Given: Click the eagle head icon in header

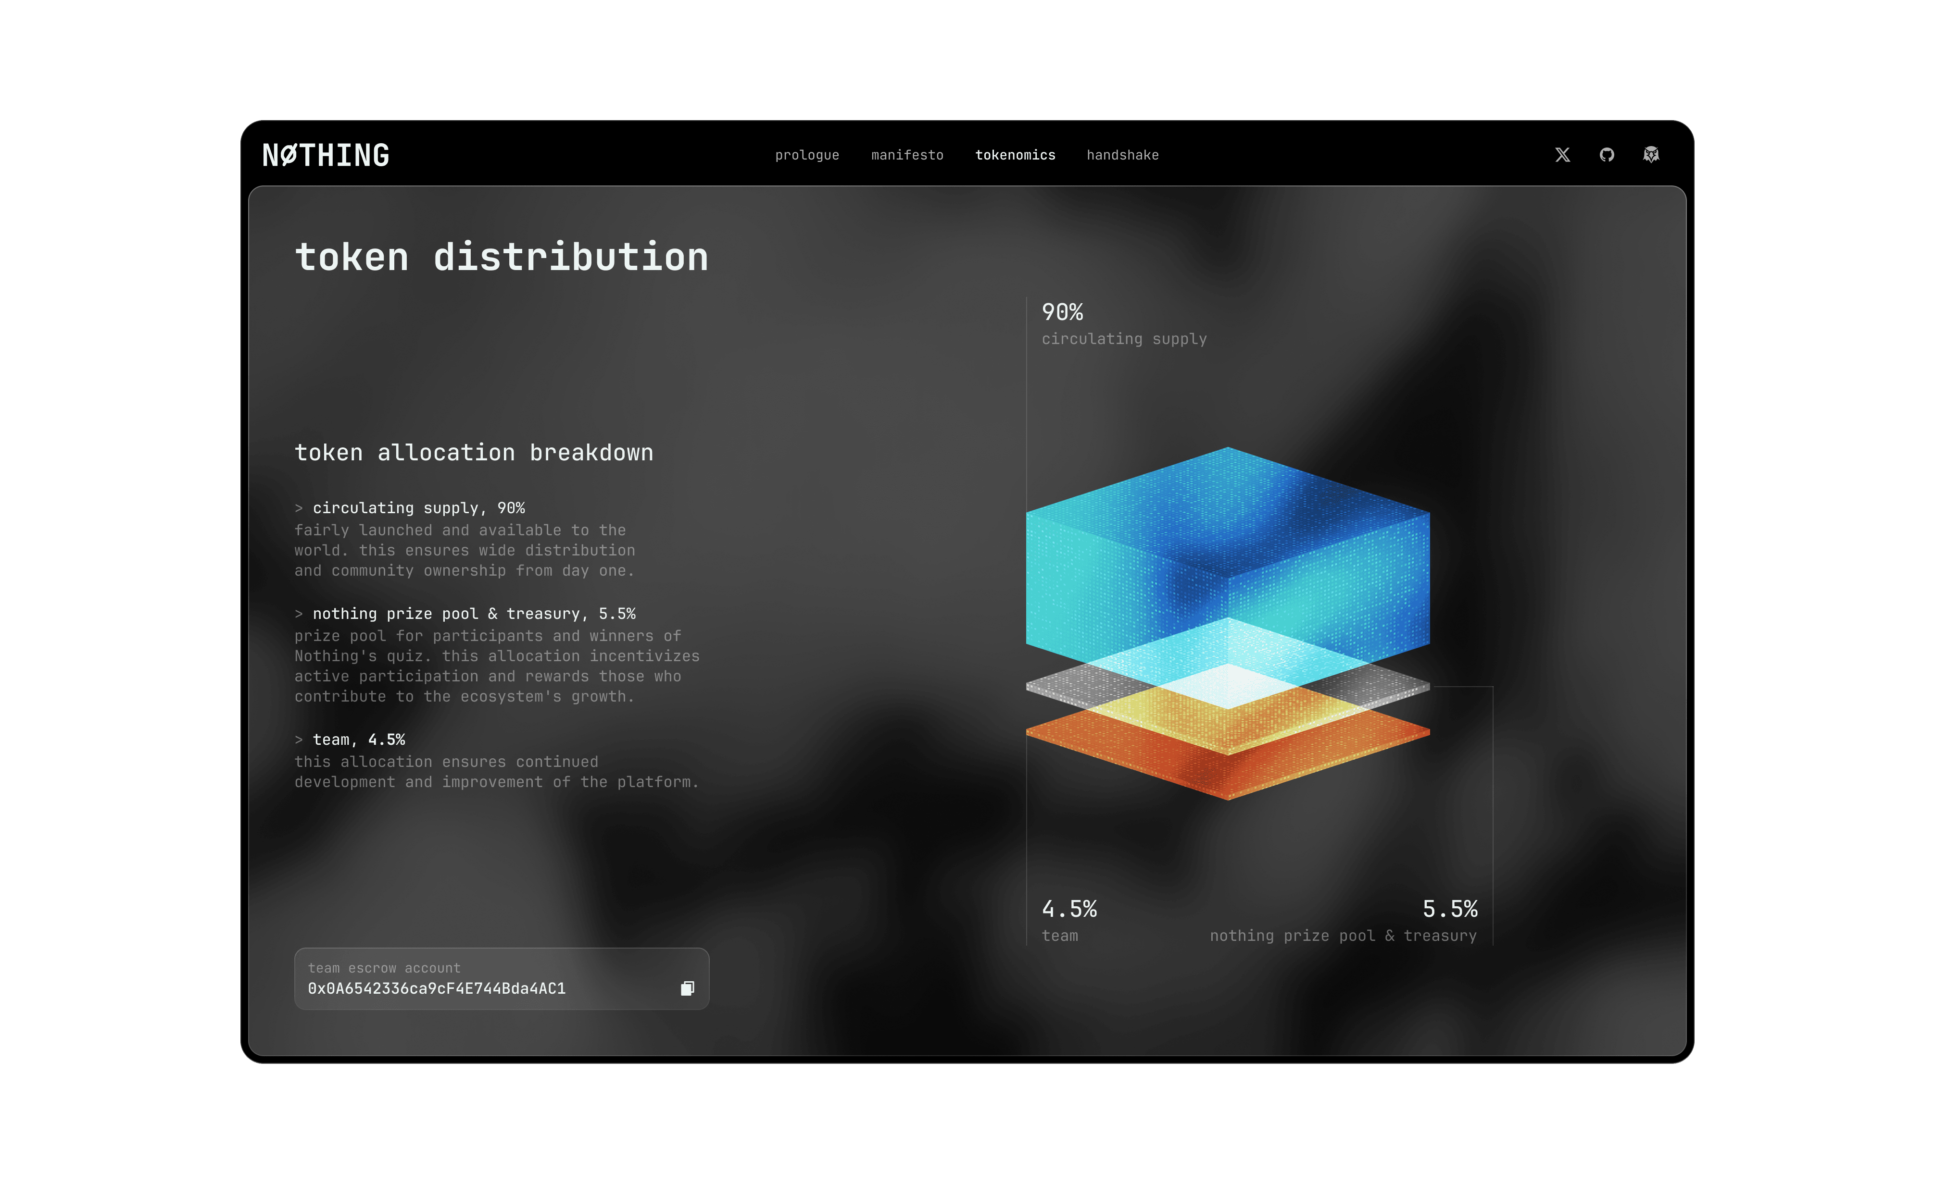Looking at the screenshot, I should [x=1651, y=155].
